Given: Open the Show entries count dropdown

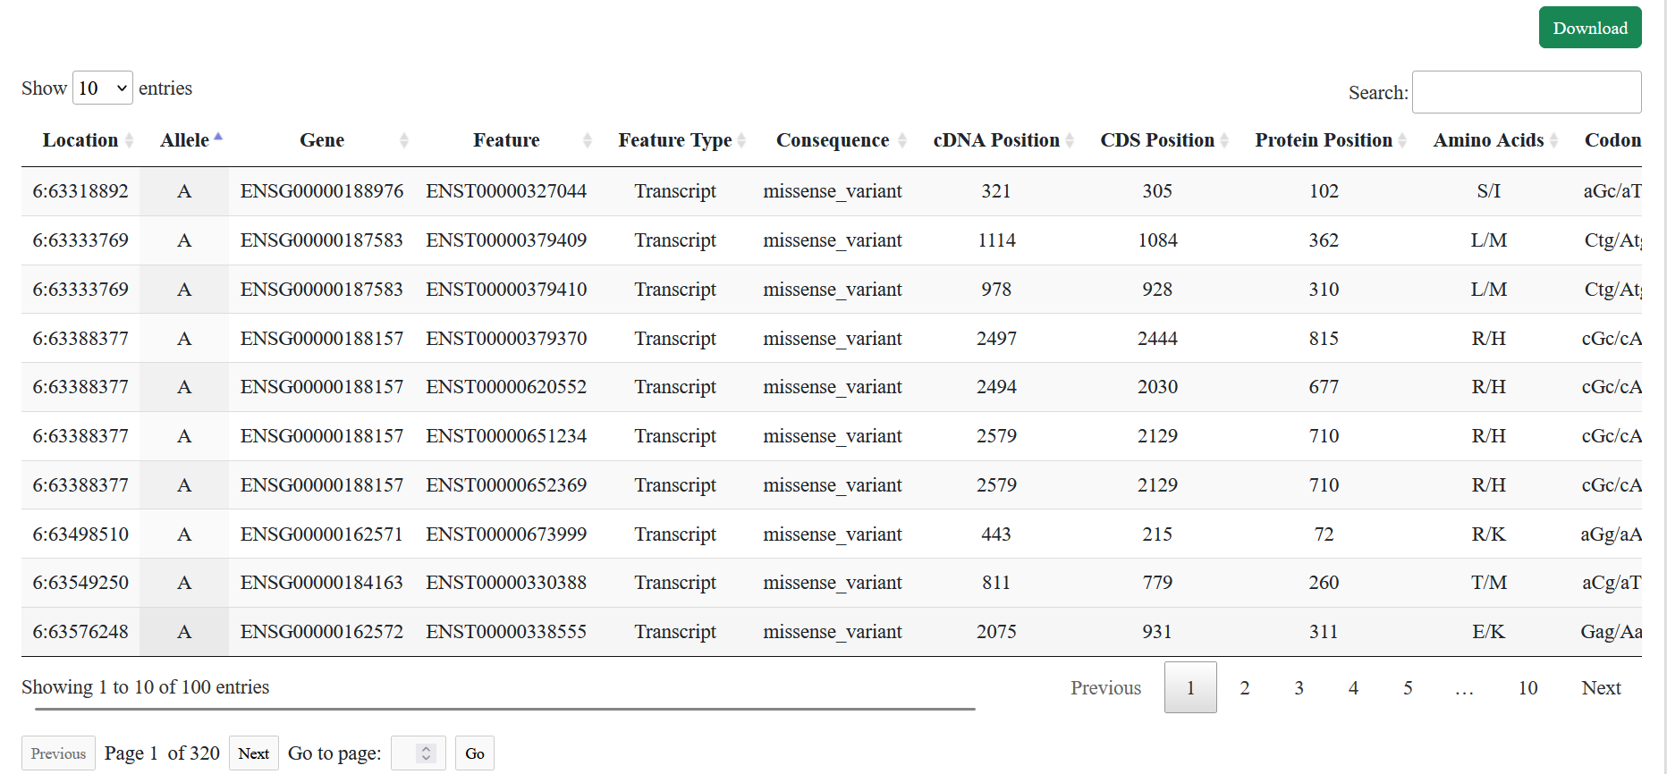Looking at the screenshot, I should (103, 88).
